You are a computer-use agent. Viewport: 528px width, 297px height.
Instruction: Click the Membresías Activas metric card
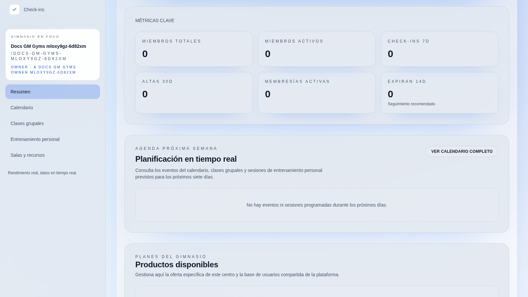pyautogui.click(x=316, y=93)
